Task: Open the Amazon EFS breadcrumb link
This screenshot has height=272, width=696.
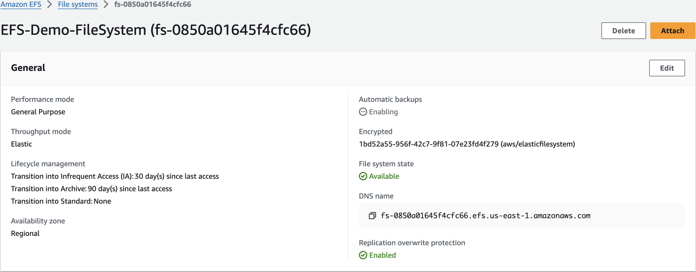Action: click(21, 4)
